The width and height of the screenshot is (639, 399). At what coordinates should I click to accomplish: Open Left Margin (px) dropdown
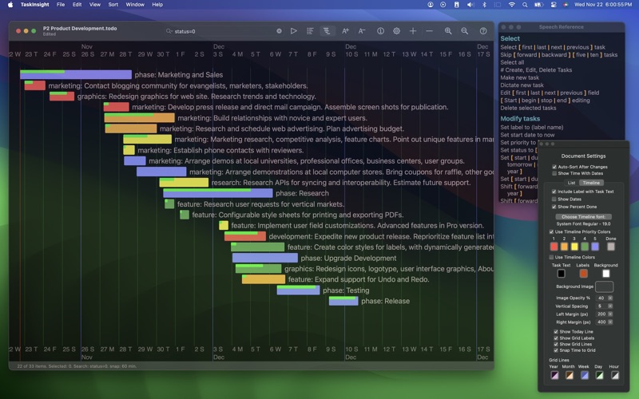(x=610, y=314)
